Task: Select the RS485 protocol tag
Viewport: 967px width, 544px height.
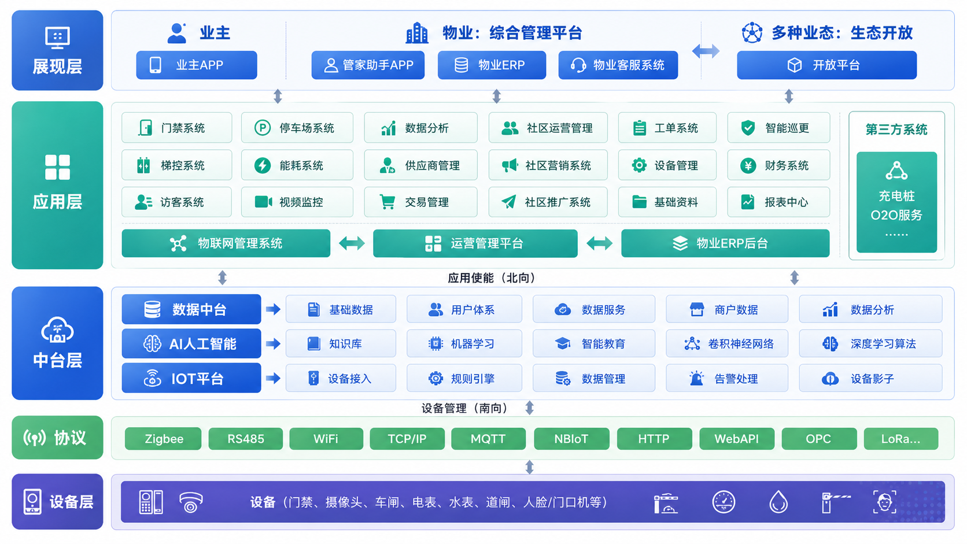Action: pyautogui.click(x=246, y=439)
